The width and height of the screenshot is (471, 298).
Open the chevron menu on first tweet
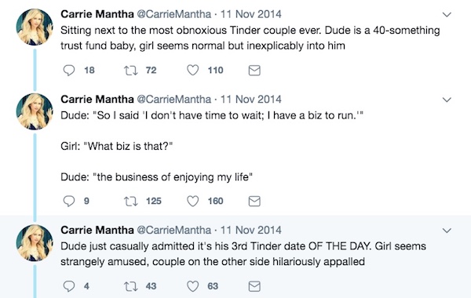(x=447, y=15)
